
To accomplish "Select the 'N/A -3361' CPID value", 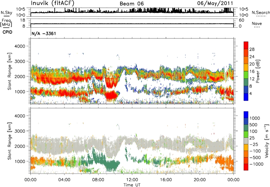I will pyautogui.click(x=44, y=33).
